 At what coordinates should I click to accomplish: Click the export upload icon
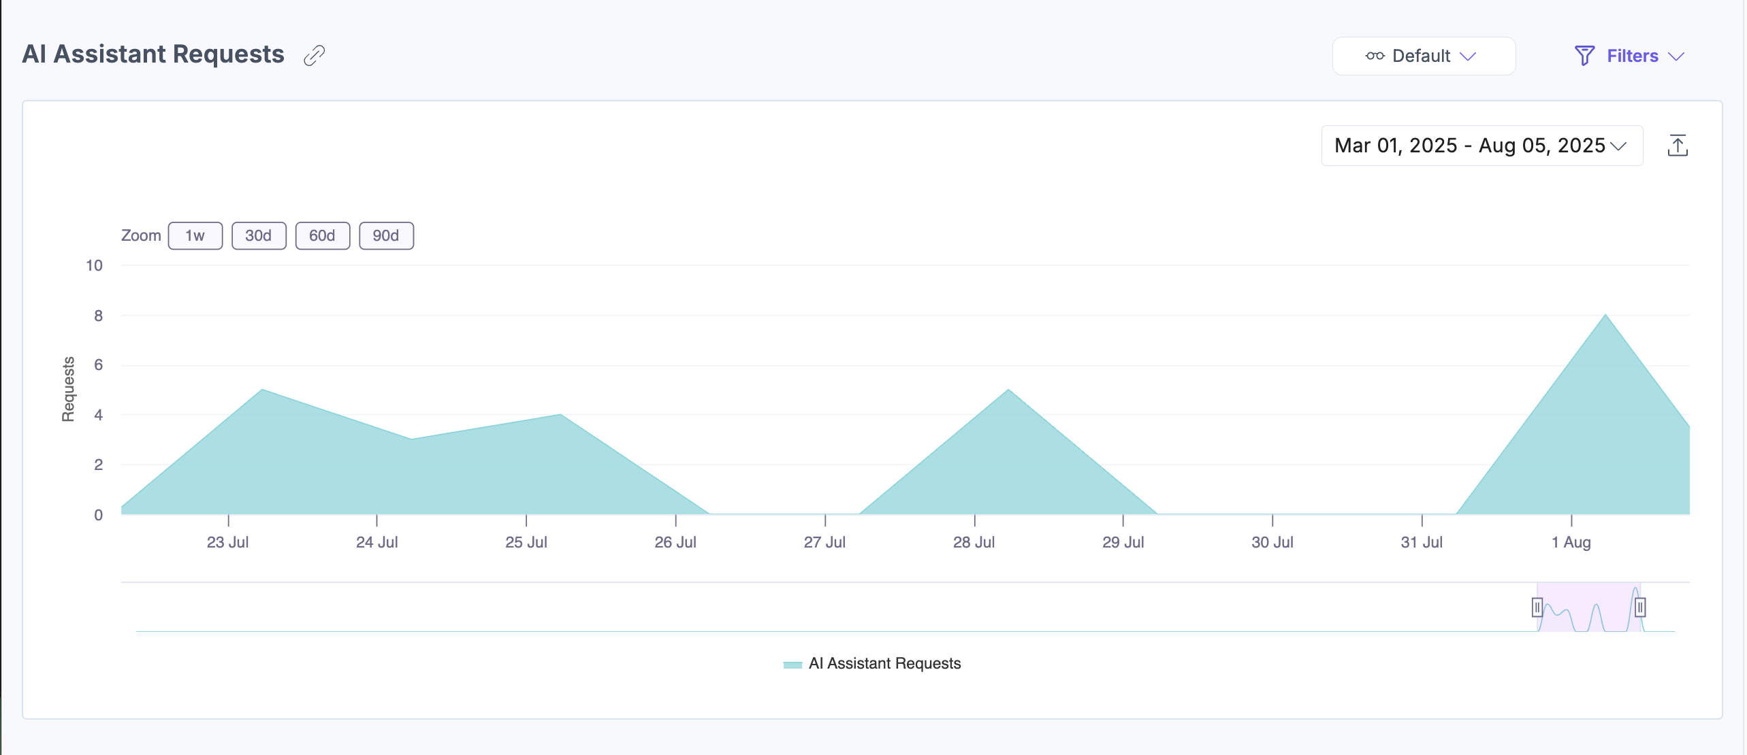(x=1678, y=146)
